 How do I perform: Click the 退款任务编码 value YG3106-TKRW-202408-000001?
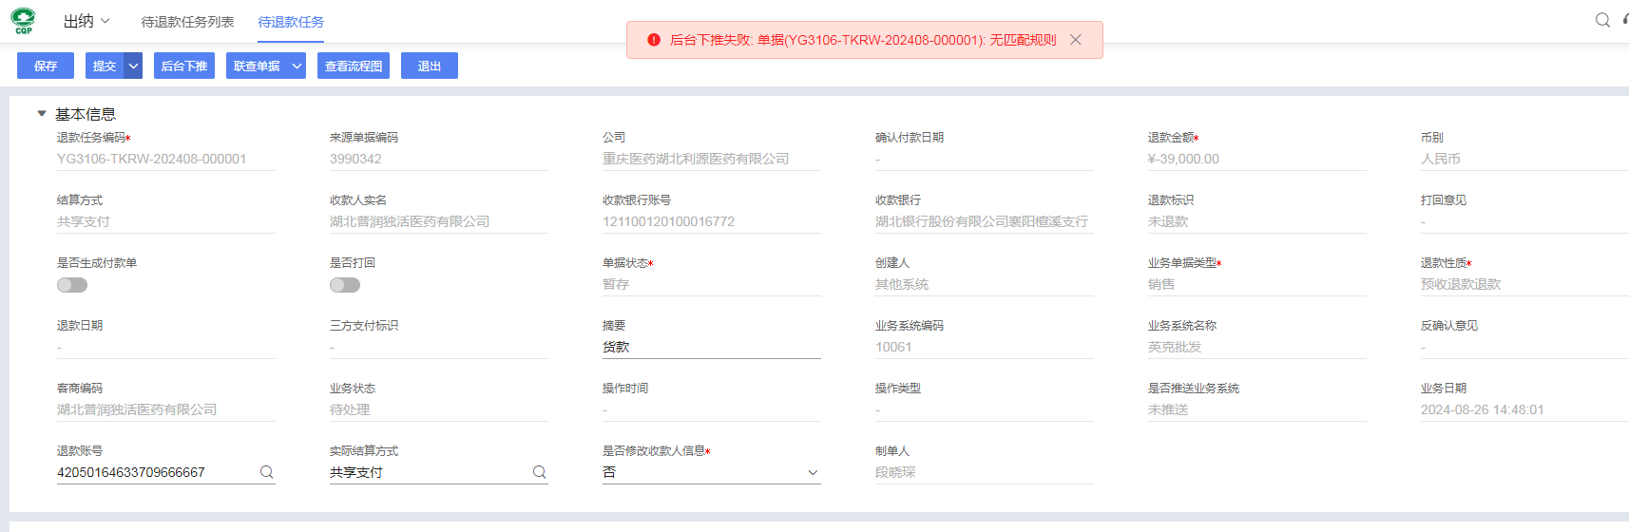[152, 159]
